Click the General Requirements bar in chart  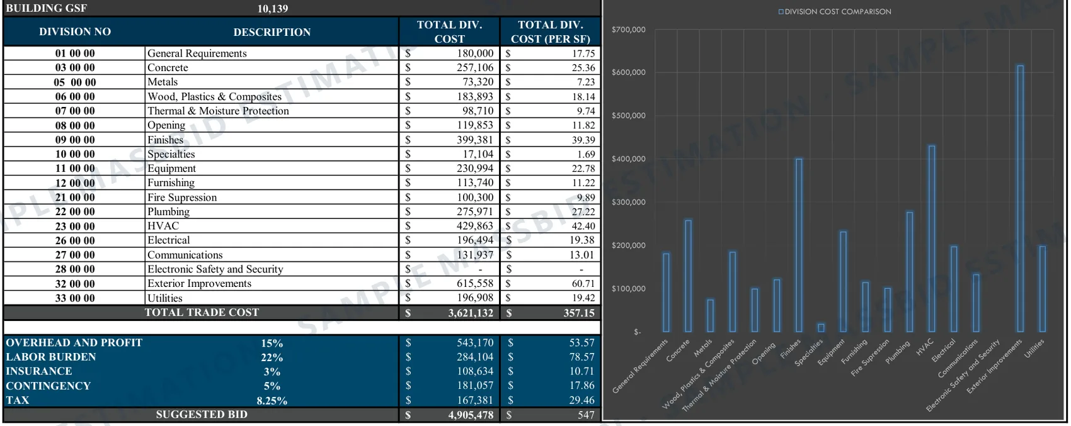pos(666,293)
